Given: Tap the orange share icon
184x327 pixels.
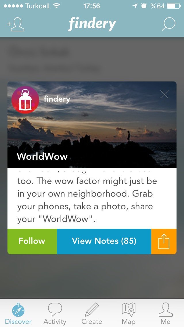Looking at the screenshot, I should pyautogui.click(x=164, y=241).
